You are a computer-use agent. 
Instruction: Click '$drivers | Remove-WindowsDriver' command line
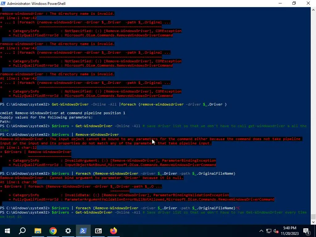[x=60, y=135]
